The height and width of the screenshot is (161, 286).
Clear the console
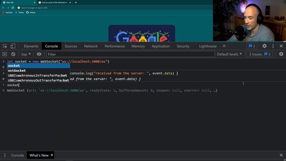click(x=13, y=54)
